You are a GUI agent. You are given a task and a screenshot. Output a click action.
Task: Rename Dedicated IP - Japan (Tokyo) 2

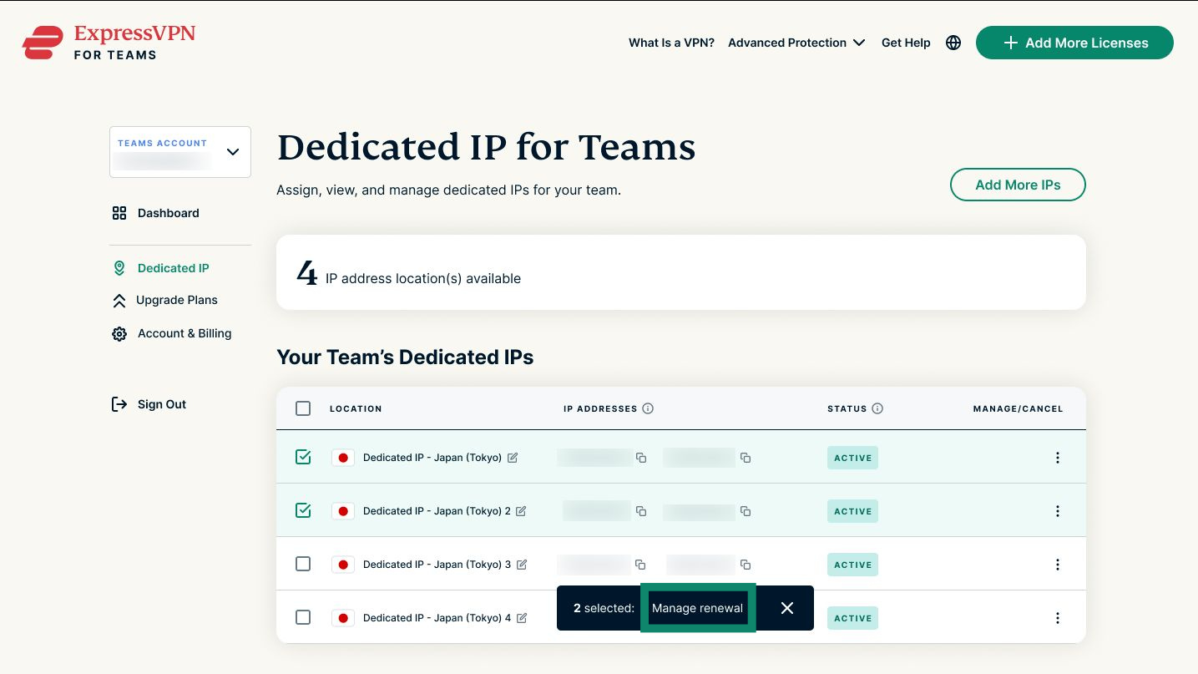point(521,511)
